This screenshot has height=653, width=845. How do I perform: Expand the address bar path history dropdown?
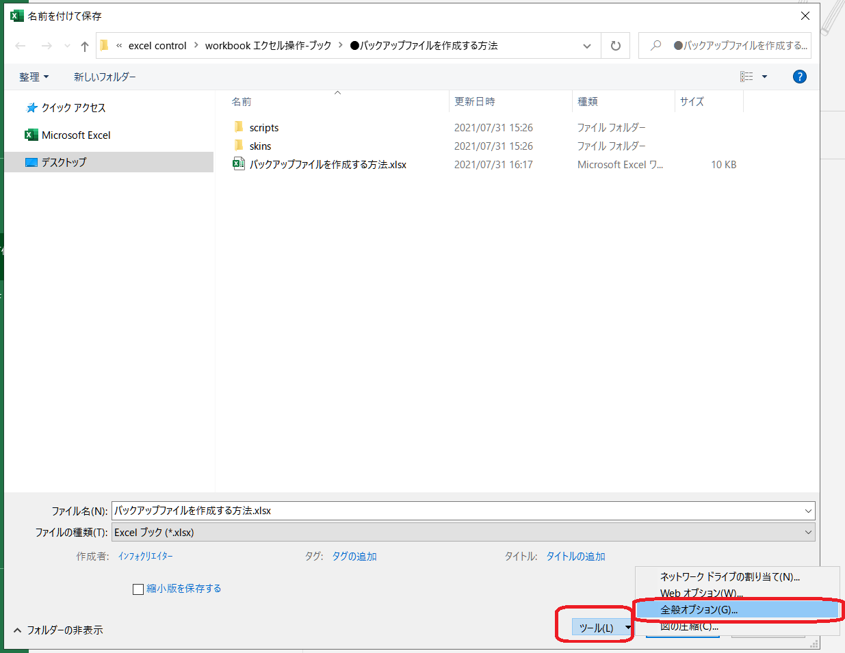(x=586, y=46)
